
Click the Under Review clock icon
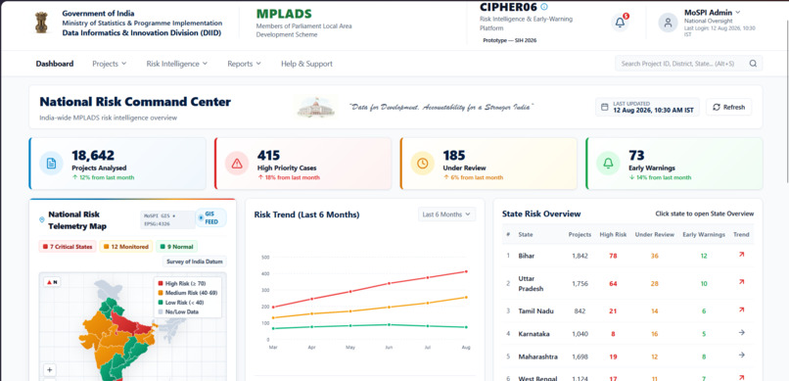(x=422, y=163)
